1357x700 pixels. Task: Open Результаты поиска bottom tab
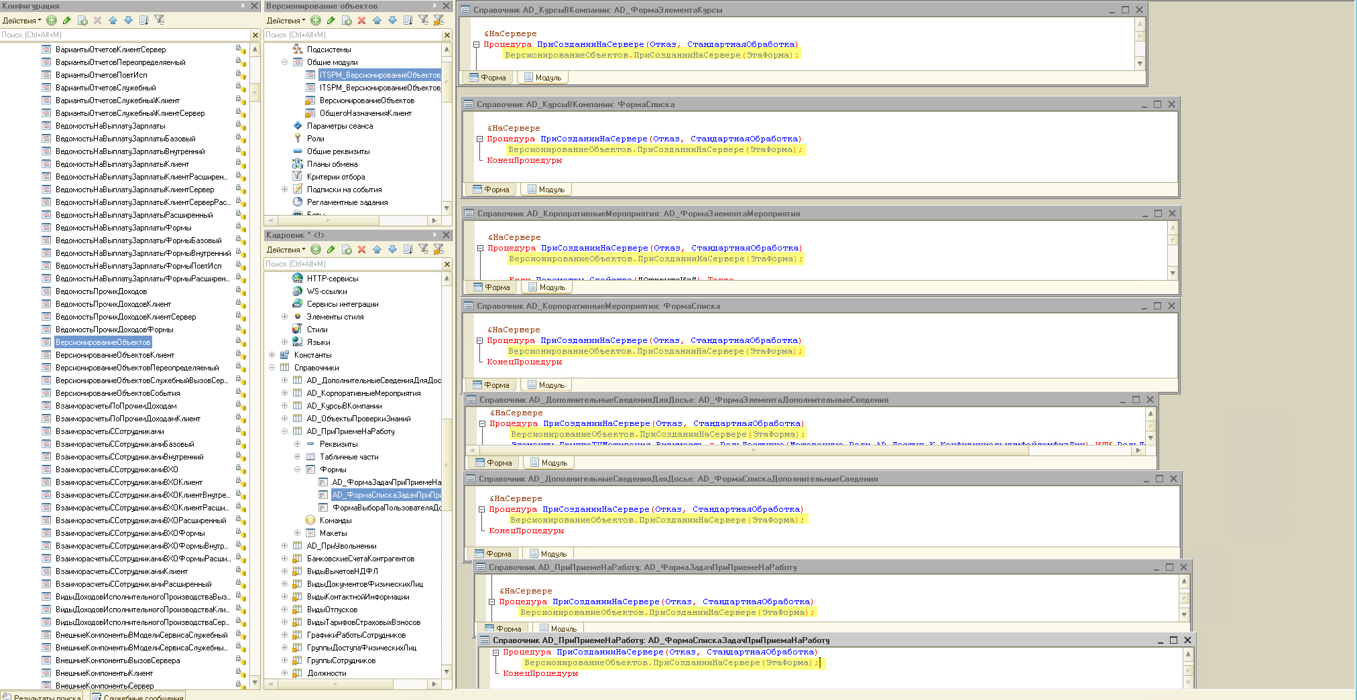[42, 697]
